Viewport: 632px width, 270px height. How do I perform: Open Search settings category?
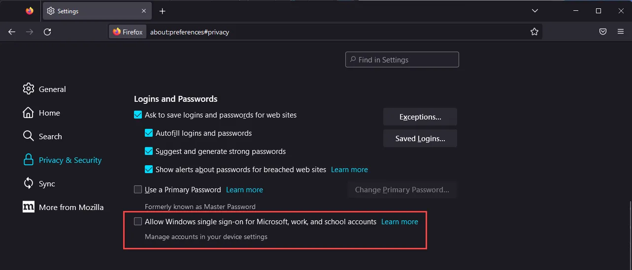click(42, 136)
